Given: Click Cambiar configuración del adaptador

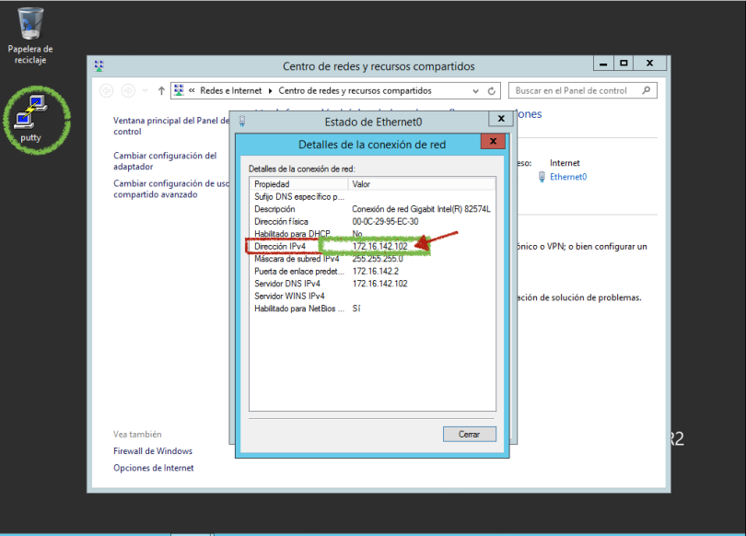Looking at the screenshot, I should 165,161.
